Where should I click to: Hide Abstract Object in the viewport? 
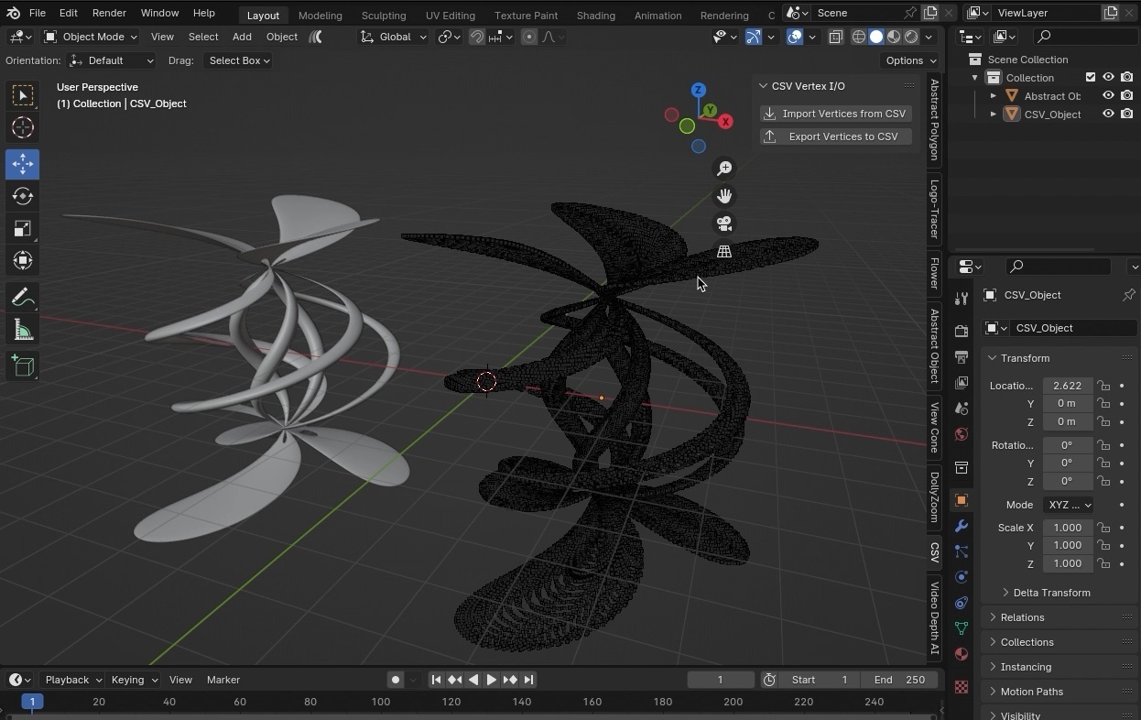(x=1108, y=95)
